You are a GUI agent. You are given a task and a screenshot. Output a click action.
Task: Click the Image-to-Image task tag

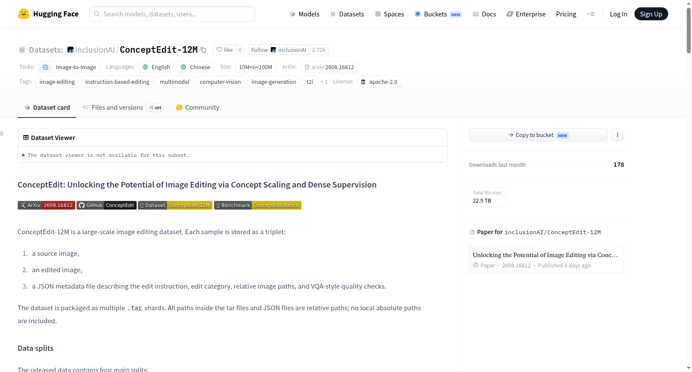[x=69, y=67]
